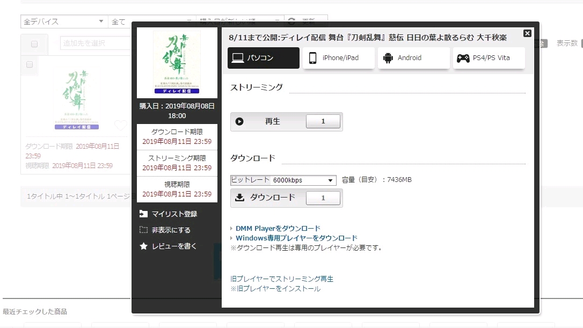Viewport: 583px width, 328px height.
Task: Click the マイリスト登録 folder icon
Action: pyautogui.click(x=143, y=214)
